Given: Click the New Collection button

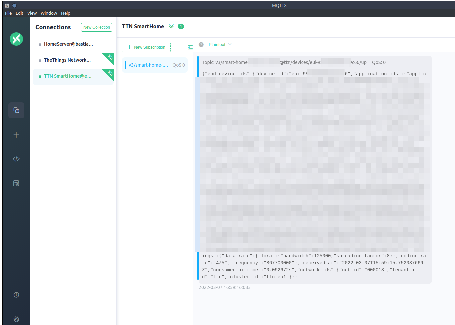Looking at the screenshot, I should tap(96, 27).
